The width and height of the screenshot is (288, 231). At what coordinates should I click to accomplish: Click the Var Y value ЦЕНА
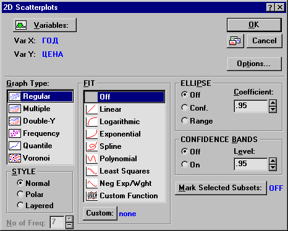tap(53, 54)
